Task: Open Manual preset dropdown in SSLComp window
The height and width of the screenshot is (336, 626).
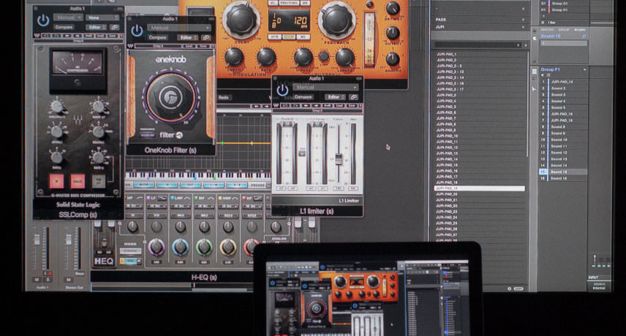Action: pyautogui.click(x=69, y=18)
